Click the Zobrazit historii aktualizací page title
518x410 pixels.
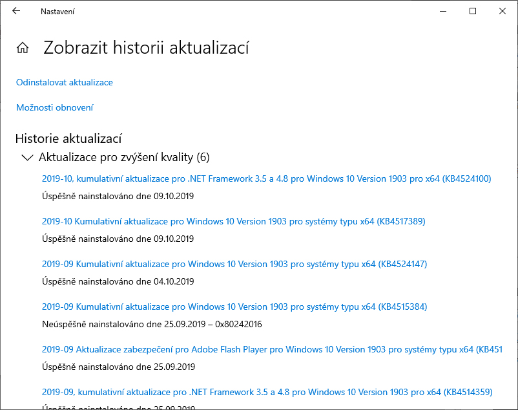(146, 48)
